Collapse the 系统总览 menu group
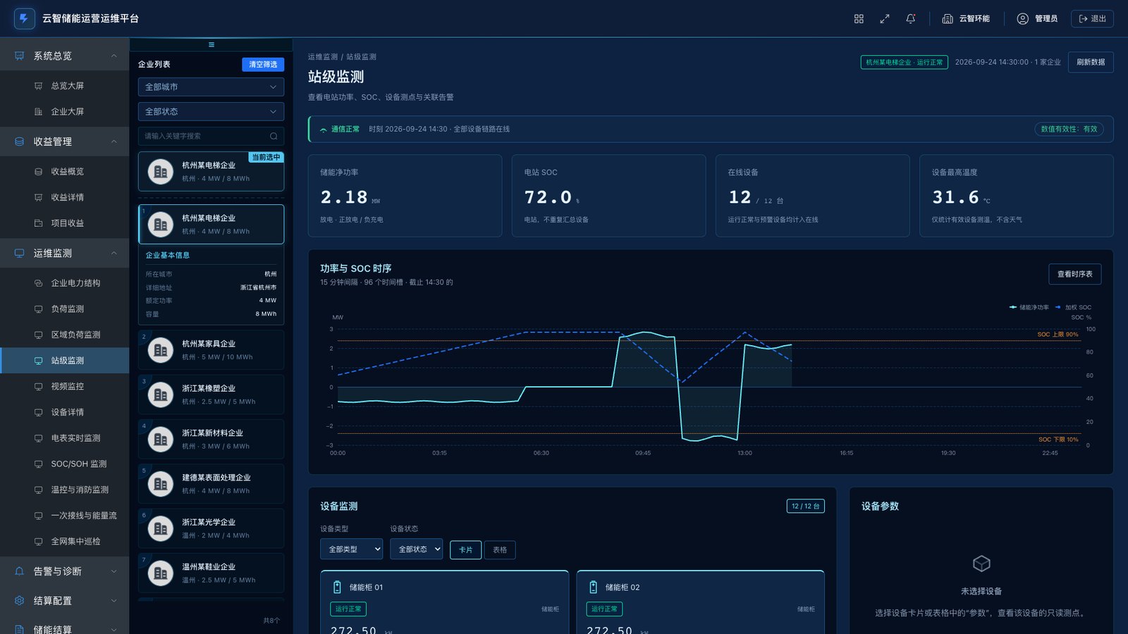 [x=64, y=56]
